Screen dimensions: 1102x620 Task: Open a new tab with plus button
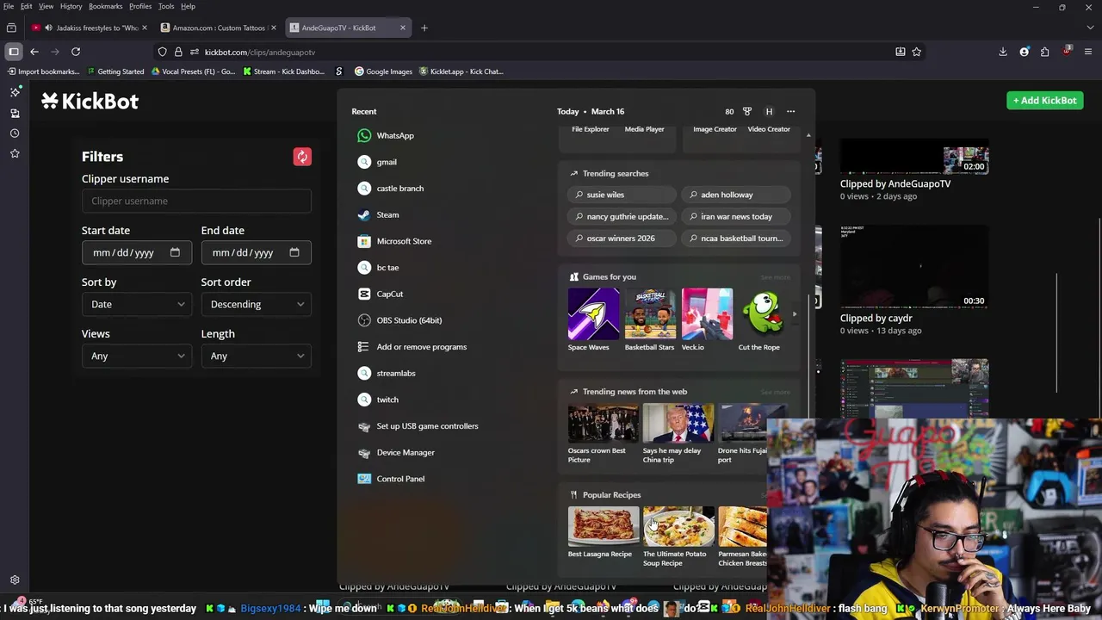(x=424, y=28)
